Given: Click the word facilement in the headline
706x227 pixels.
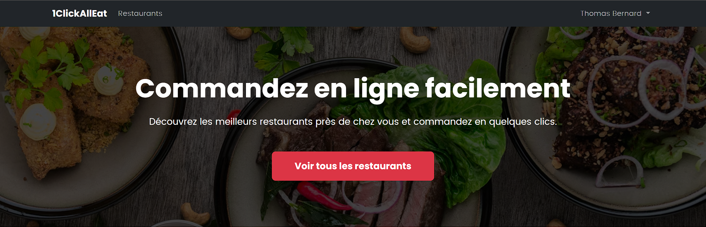Looking at the screenshot, I should click(x=498, y=88).
